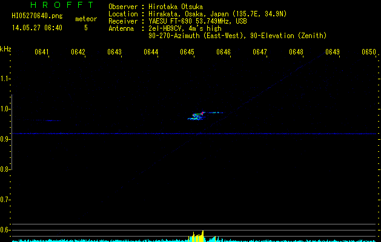Click the 0643 time marker
The height and width of the screenshot is (242, 381).
coord(114,52)
